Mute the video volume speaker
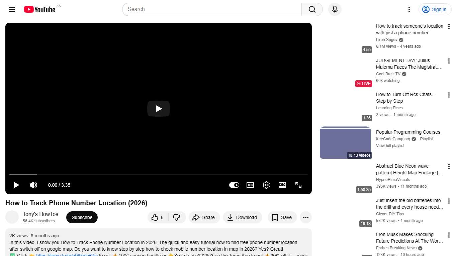 33,185
